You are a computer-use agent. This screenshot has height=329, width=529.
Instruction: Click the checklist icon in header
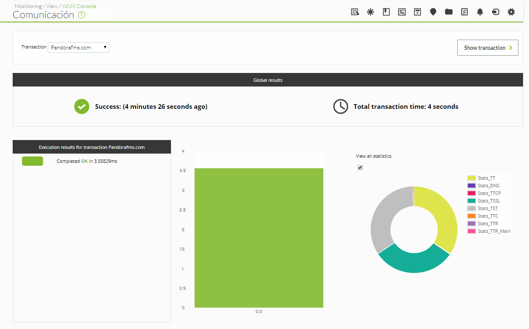click(x=464, y=12)
